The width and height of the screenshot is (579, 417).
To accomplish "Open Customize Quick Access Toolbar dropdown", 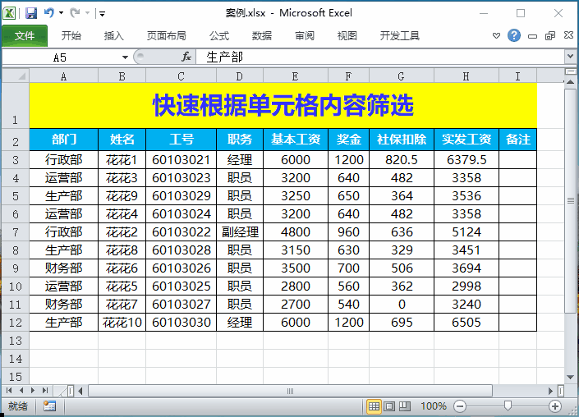I will click(102, 14).
